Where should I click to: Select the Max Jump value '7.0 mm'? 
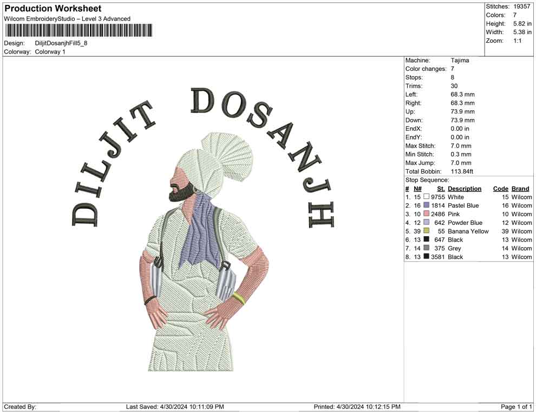pyautogui.click(x=461, y=163)
